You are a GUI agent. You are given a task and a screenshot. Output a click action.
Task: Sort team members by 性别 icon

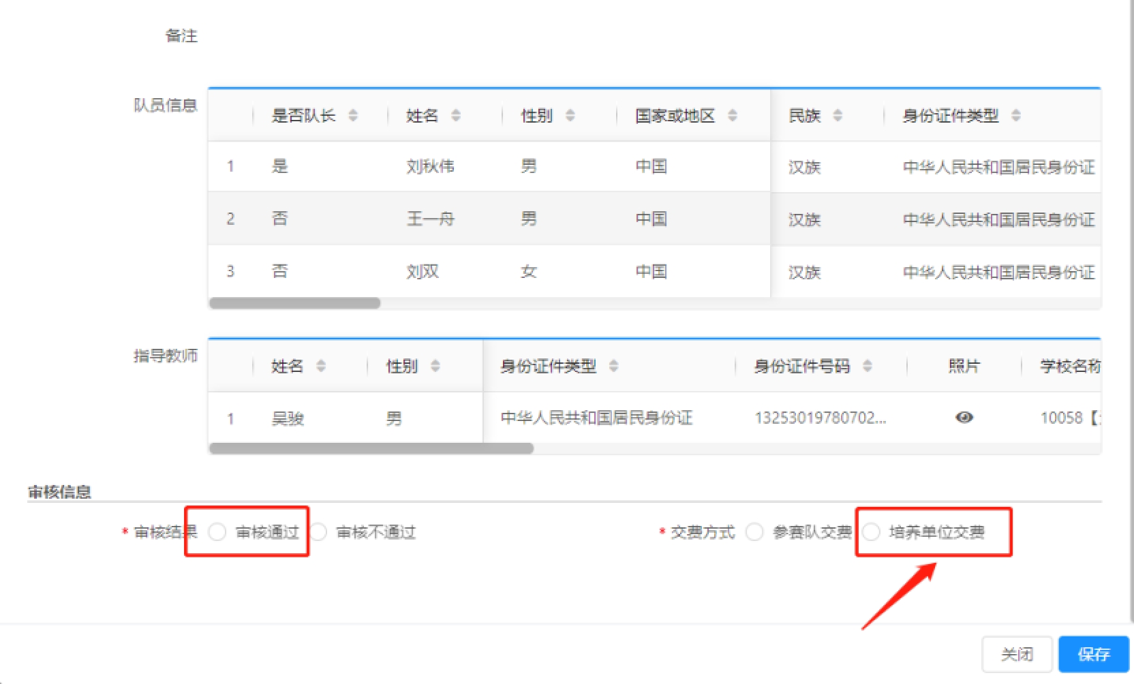click(570, 115)
